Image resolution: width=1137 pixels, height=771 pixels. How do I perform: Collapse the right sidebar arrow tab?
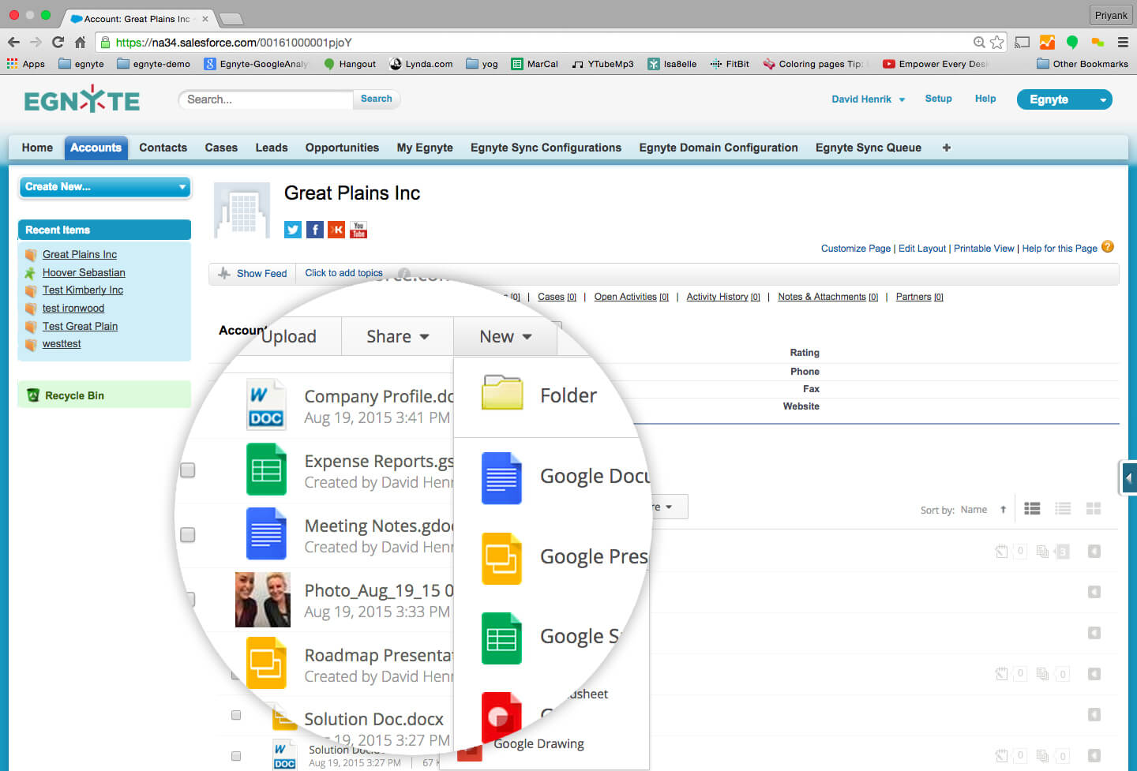(1129, 477)
